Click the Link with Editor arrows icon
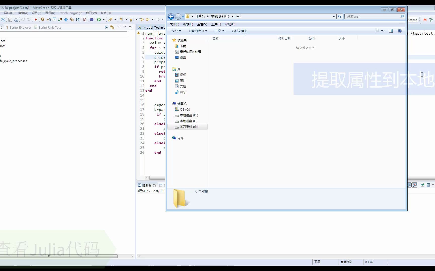This screenshot has width=435, height=271. (112, 27)
